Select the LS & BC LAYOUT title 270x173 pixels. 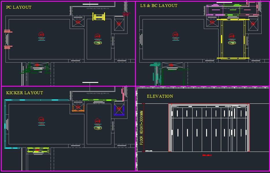pos(159,6)
